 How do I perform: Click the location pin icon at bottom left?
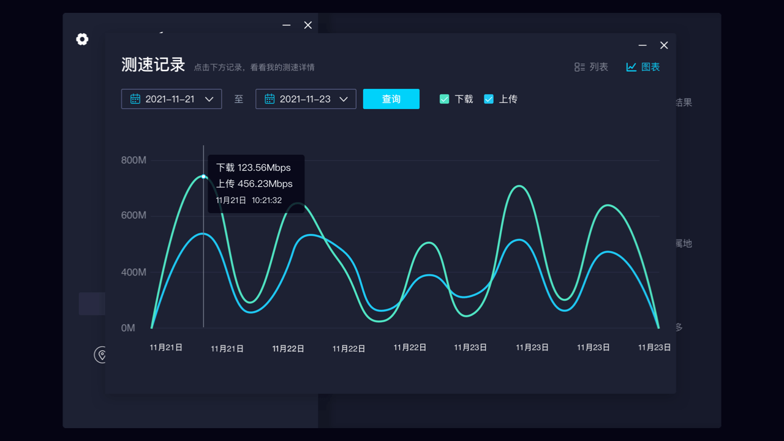tap(101, 355)
